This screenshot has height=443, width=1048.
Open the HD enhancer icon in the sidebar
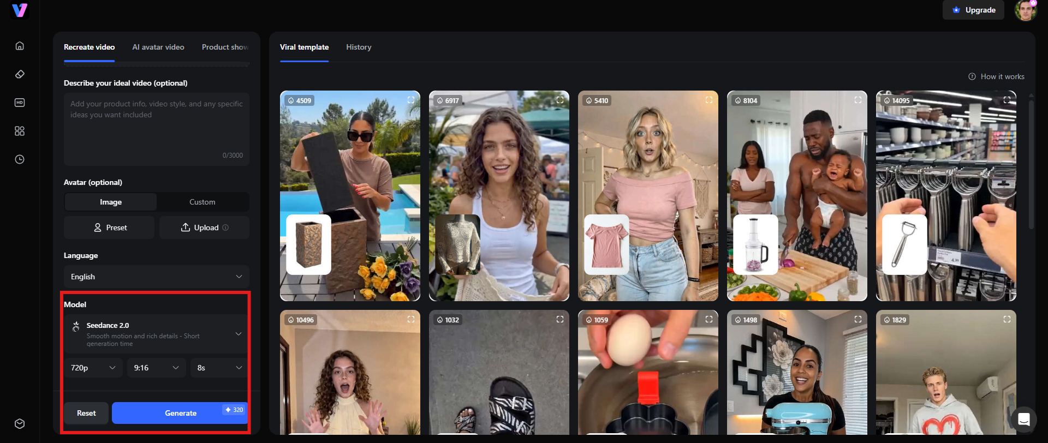point(20,103)
